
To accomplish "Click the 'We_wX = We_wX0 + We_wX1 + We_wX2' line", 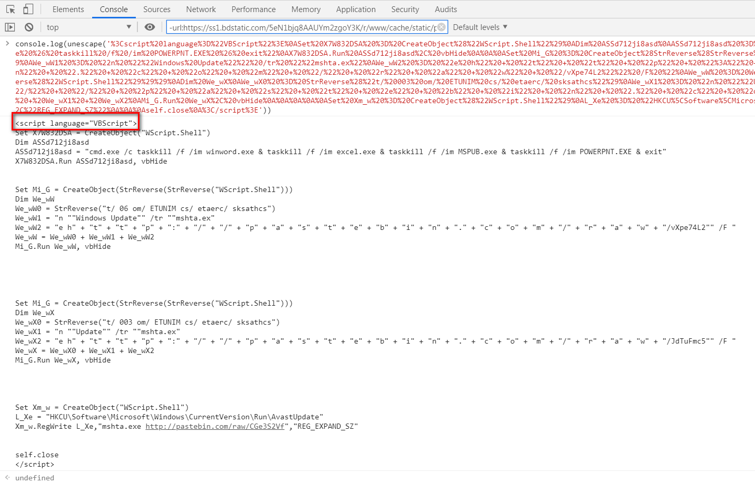I will point(85,350).
